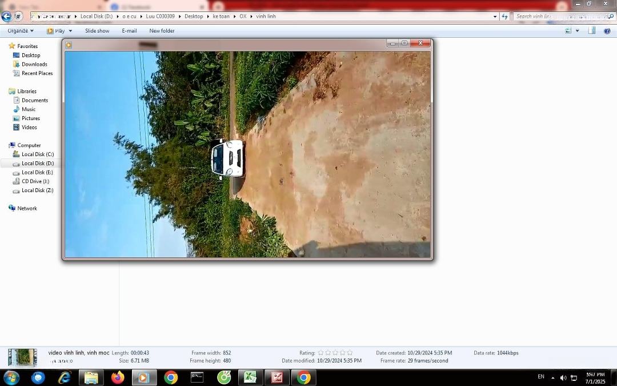The height and width of the screenshot is (386, 617).
Task: Click the Windows Start orb
Action: tap(11, 377)
